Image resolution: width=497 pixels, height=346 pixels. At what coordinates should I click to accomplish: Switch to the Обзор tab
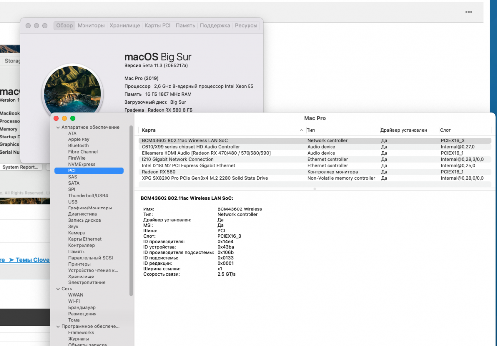point(64,26)
